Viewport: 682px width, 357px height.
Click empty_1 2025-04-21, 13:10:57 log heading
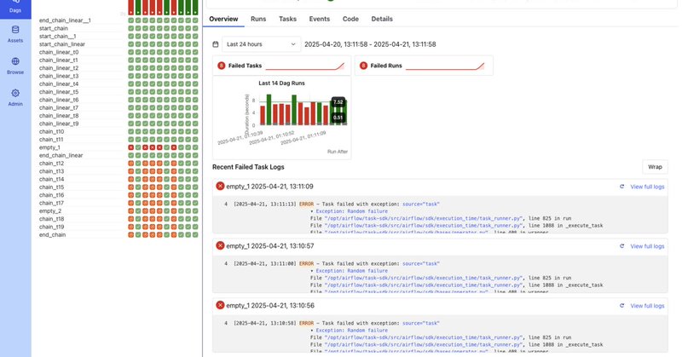click(270, 245)
